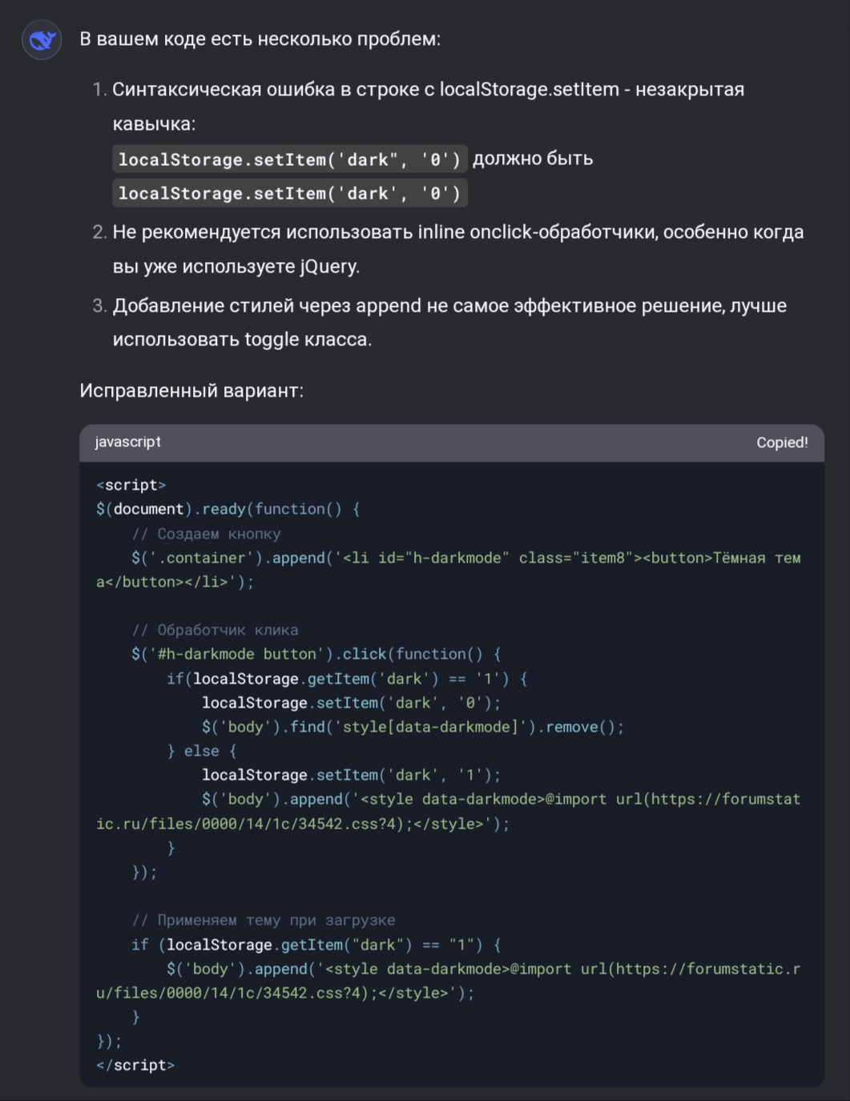Click the list item about Синтаксическая ошибка

(x=428, y=90)
